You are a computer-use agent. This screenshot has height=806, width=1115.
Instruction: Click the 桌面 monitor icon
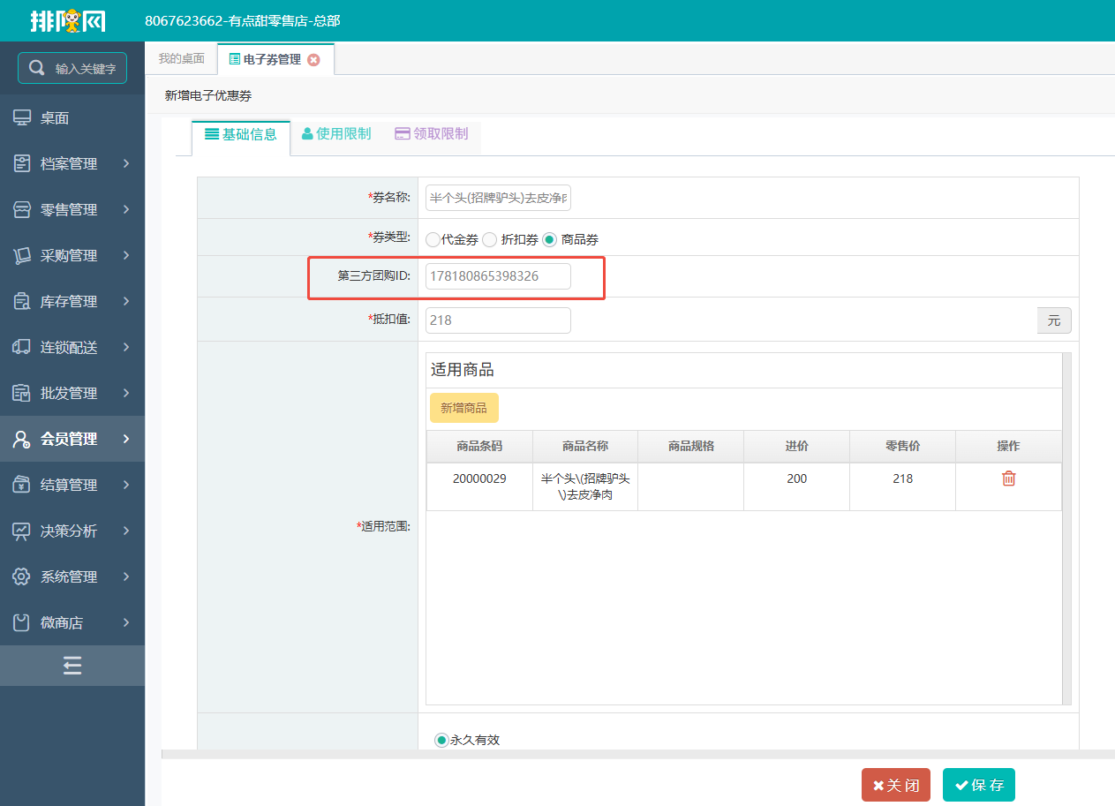22,118
